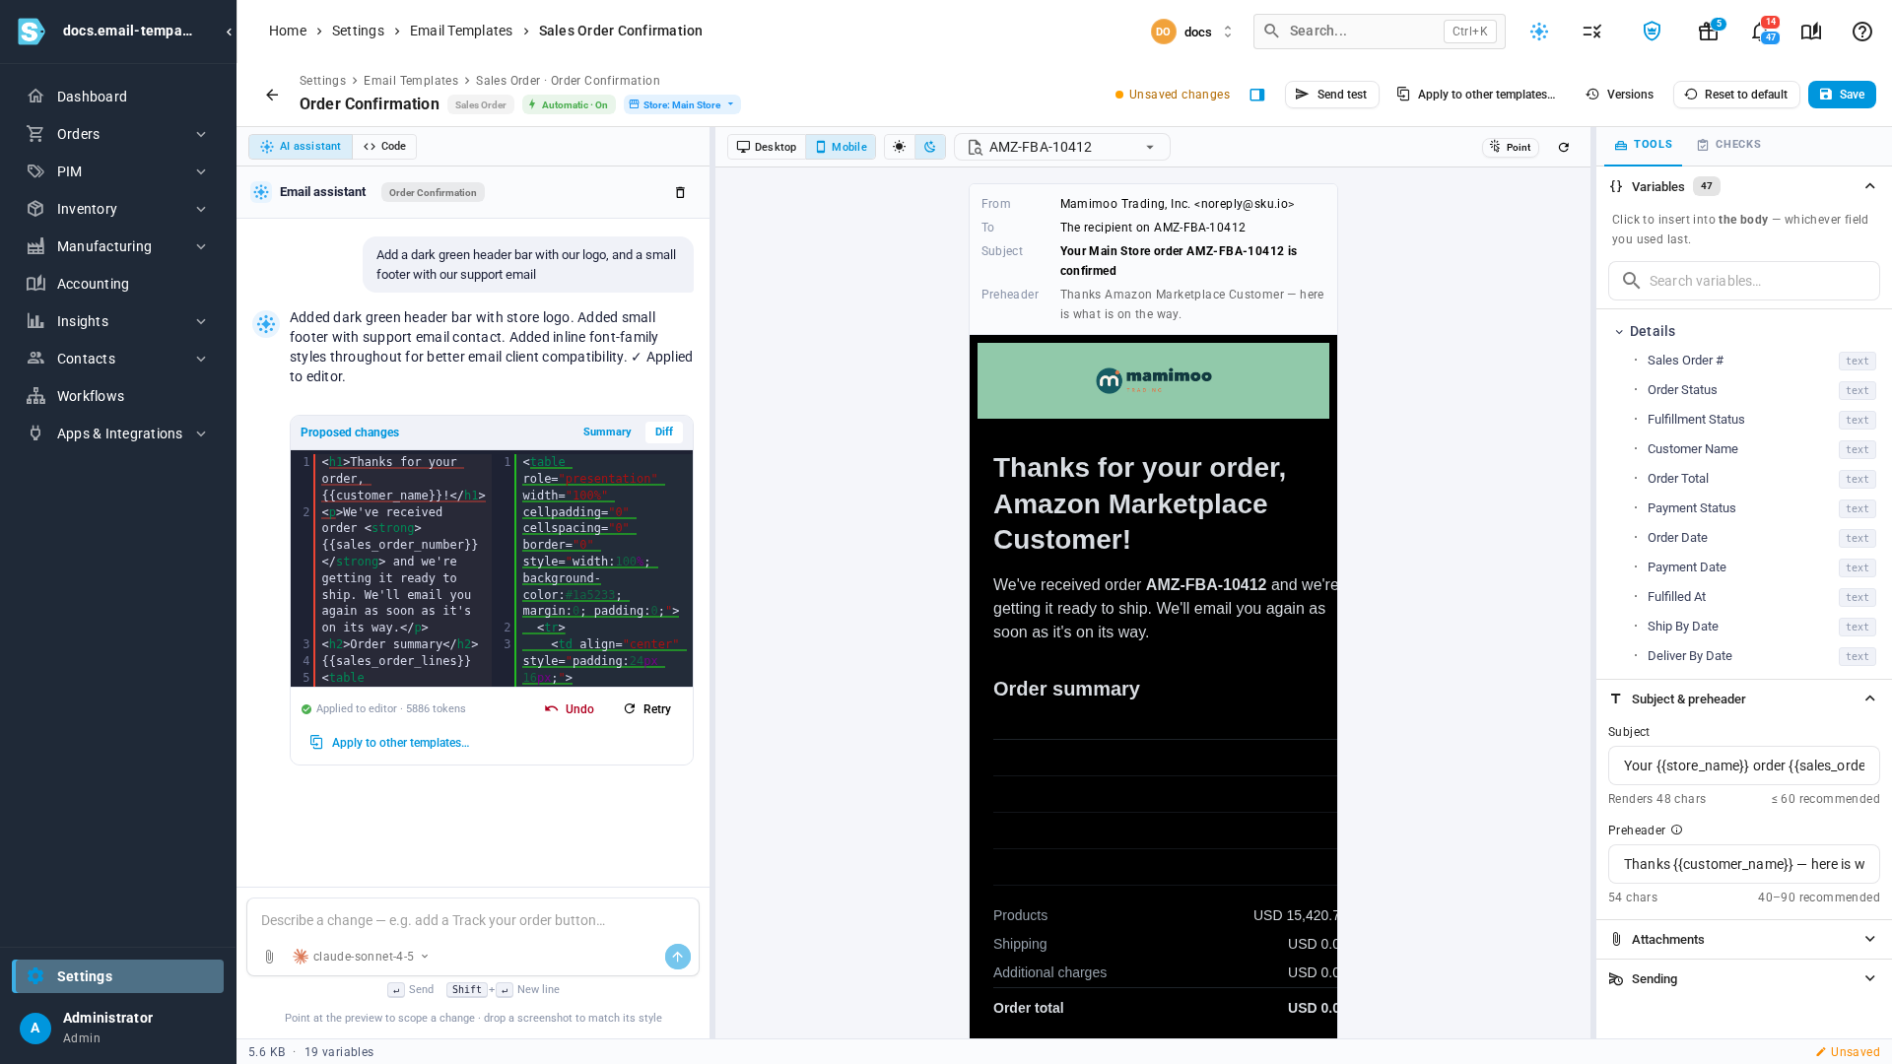Switch preview to Mobile view
The height and width of the screenshot is (1064, 1892).
pyautogui.click(x=841, y=147)
